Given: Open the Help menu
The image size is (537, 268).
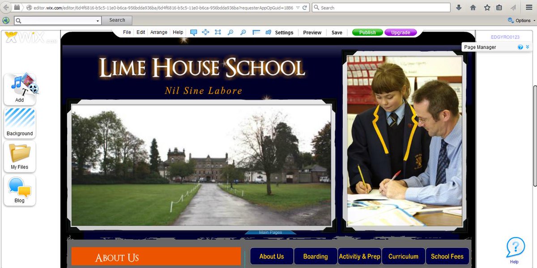Looking at the screenshot, I should click(178, 32).
